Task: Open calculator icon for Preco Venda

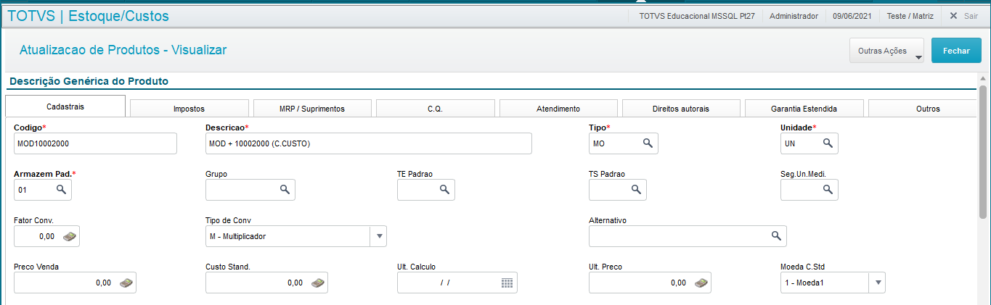Action: tap(126, 283)
